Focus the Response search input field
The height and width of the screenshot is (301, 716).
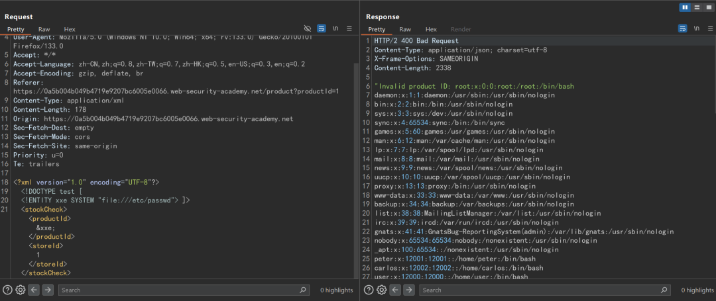(545, 290)
